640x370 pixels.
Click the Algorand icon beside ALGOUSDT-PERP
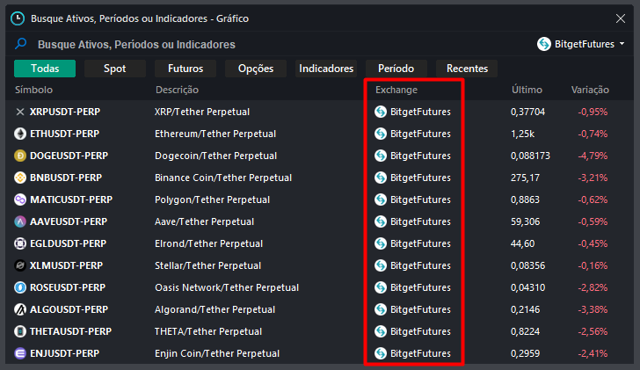[20, 309]
